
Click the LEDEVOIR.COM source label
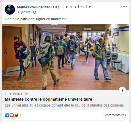pos(17,94)
